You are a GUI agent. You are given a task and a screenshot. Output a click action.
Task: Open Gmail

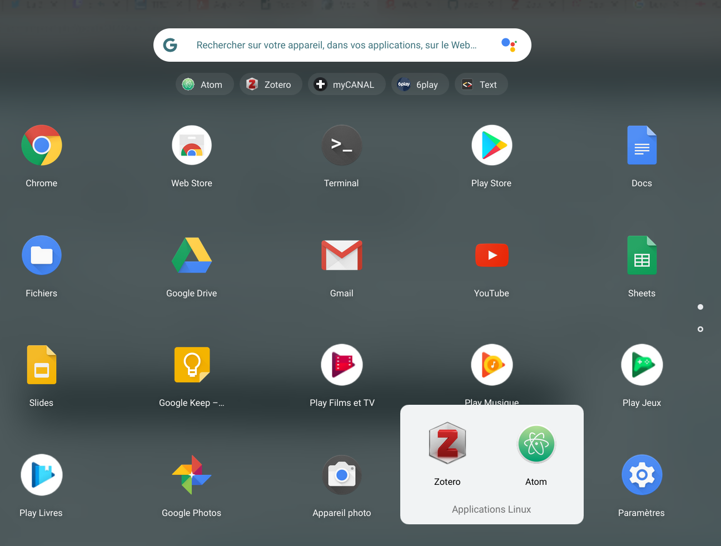click(342, 255)
